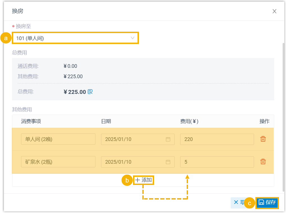The width and height of the screenshot is (286, 213).
Task: Focus the fee field showing 5
Action: (217, 162)
